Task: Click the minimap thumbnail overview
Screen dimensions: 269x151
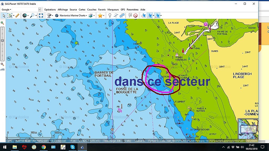Action: [x=248, y=129]
